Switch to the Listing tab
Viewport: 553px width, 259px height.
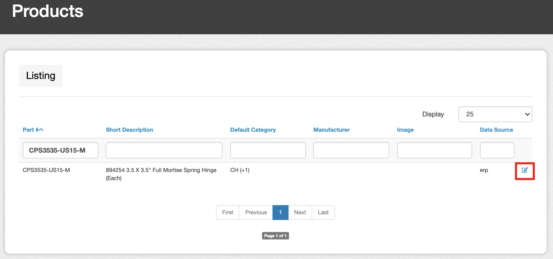pos(41,76)
